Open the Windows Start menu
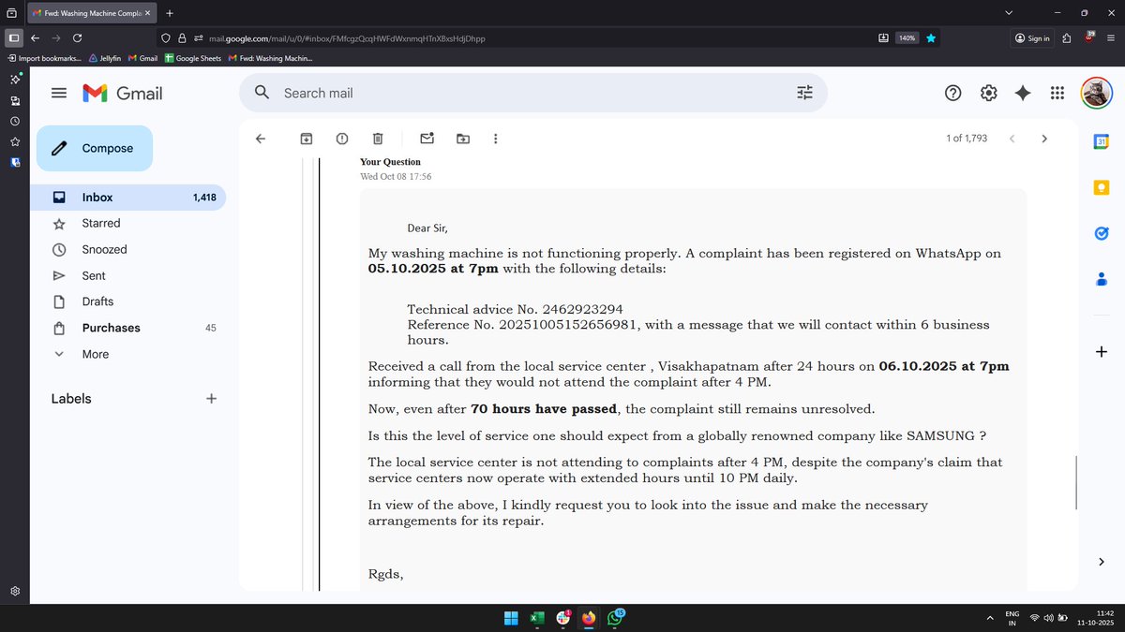 click(511, 618)
